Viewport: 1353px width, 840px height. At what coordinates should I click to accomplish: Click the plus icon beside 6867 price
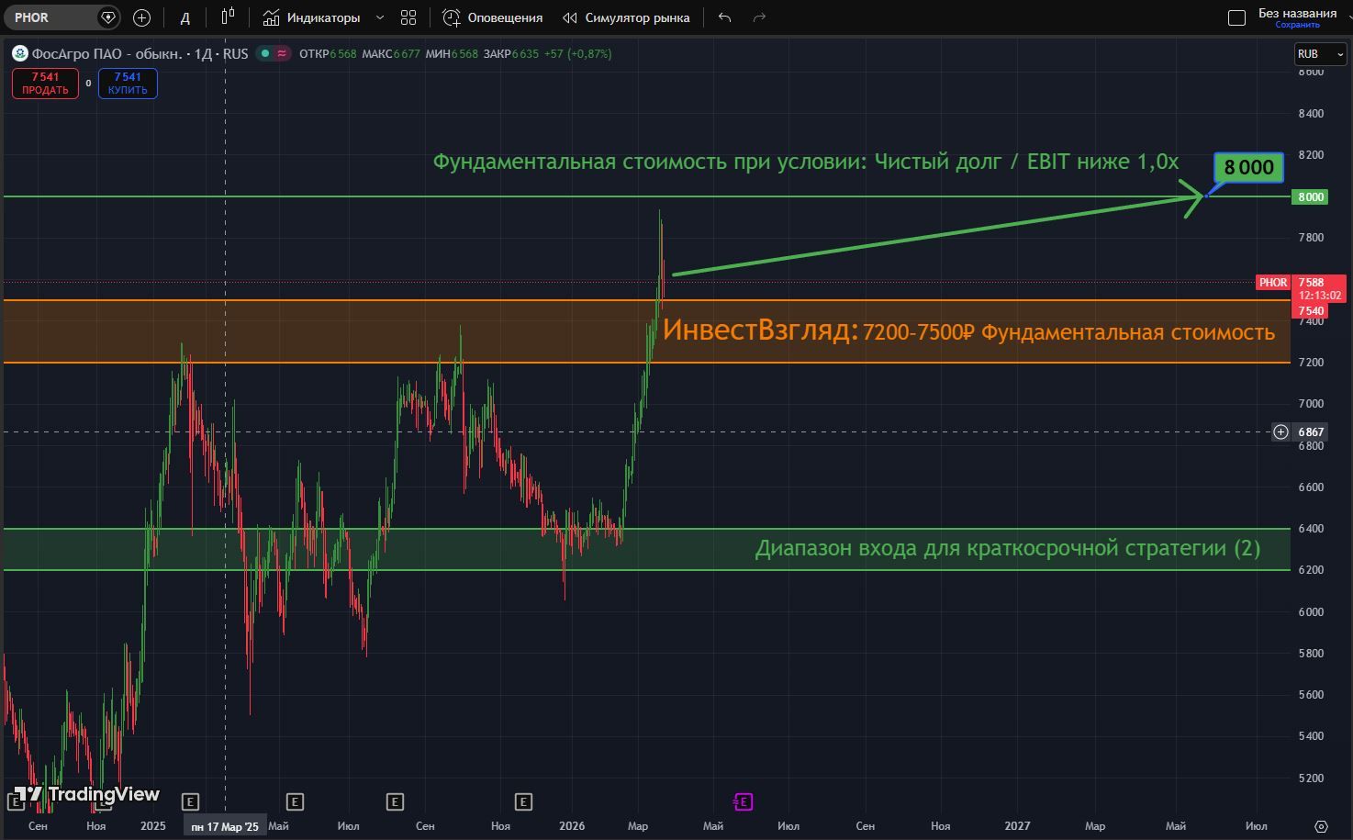tap(1280, 431)
